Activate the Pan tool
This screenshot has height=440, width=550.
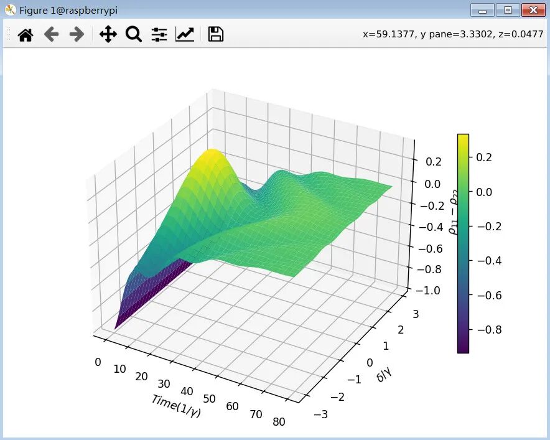pyautogui.click(x=108, y=34)
